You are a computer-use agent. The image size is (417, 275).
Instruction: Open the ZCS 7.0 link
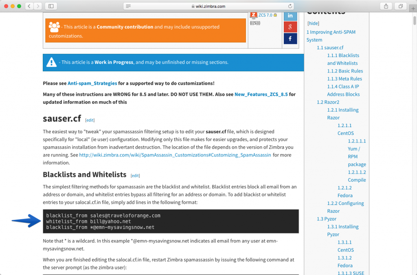(x=266, y=15)
